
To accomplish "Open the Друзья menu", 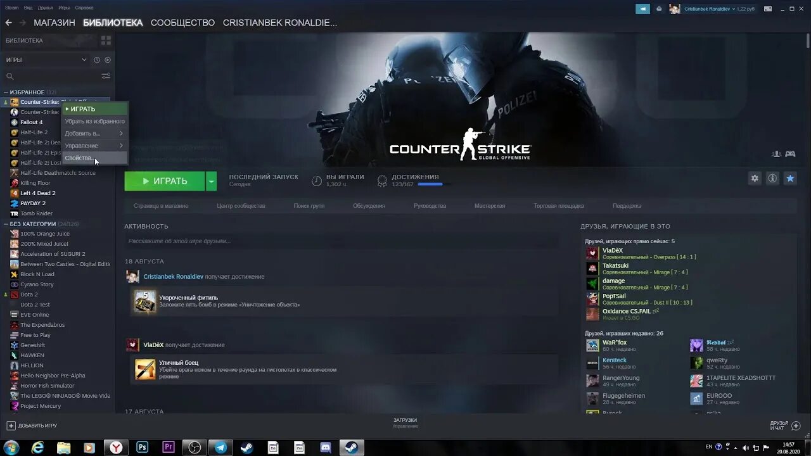I will coord(46,8).
